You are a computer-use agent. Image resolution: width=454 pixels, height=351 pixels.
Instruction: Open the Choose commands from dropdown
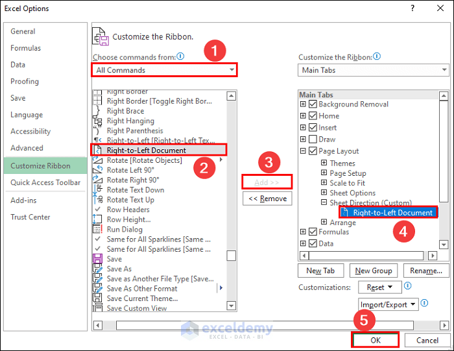pos(165,70)
